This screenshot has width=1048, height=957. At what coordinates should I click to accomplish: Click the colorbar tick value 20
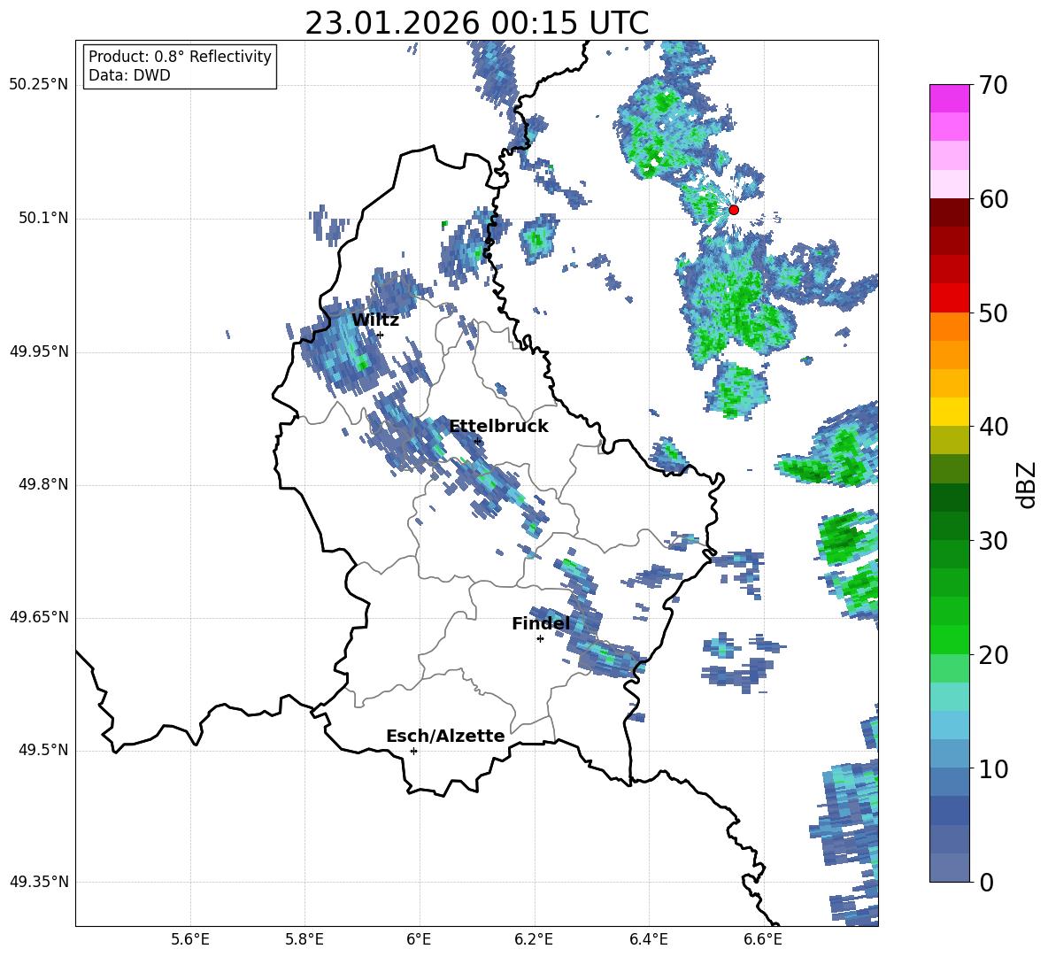pos(993,654)
